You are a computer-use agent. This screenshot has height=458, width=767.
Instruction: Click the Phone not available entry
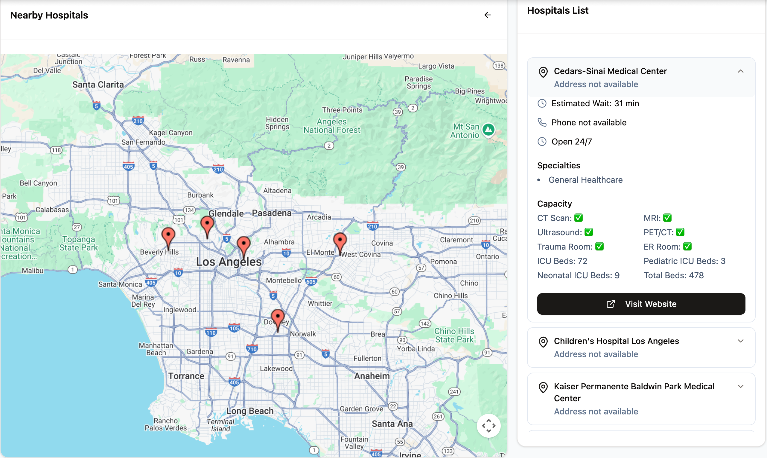589,122
